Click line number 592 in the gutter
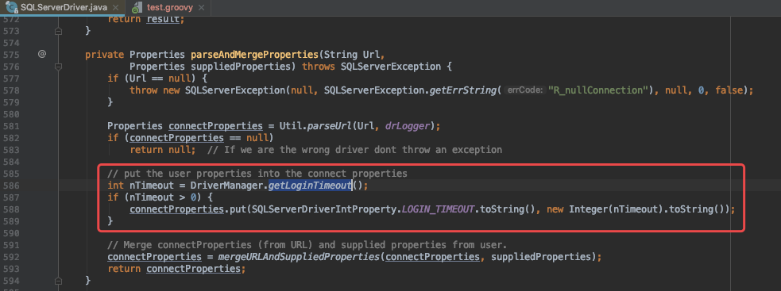The width and height of the screenshot is (781, 291). [10, 257]
